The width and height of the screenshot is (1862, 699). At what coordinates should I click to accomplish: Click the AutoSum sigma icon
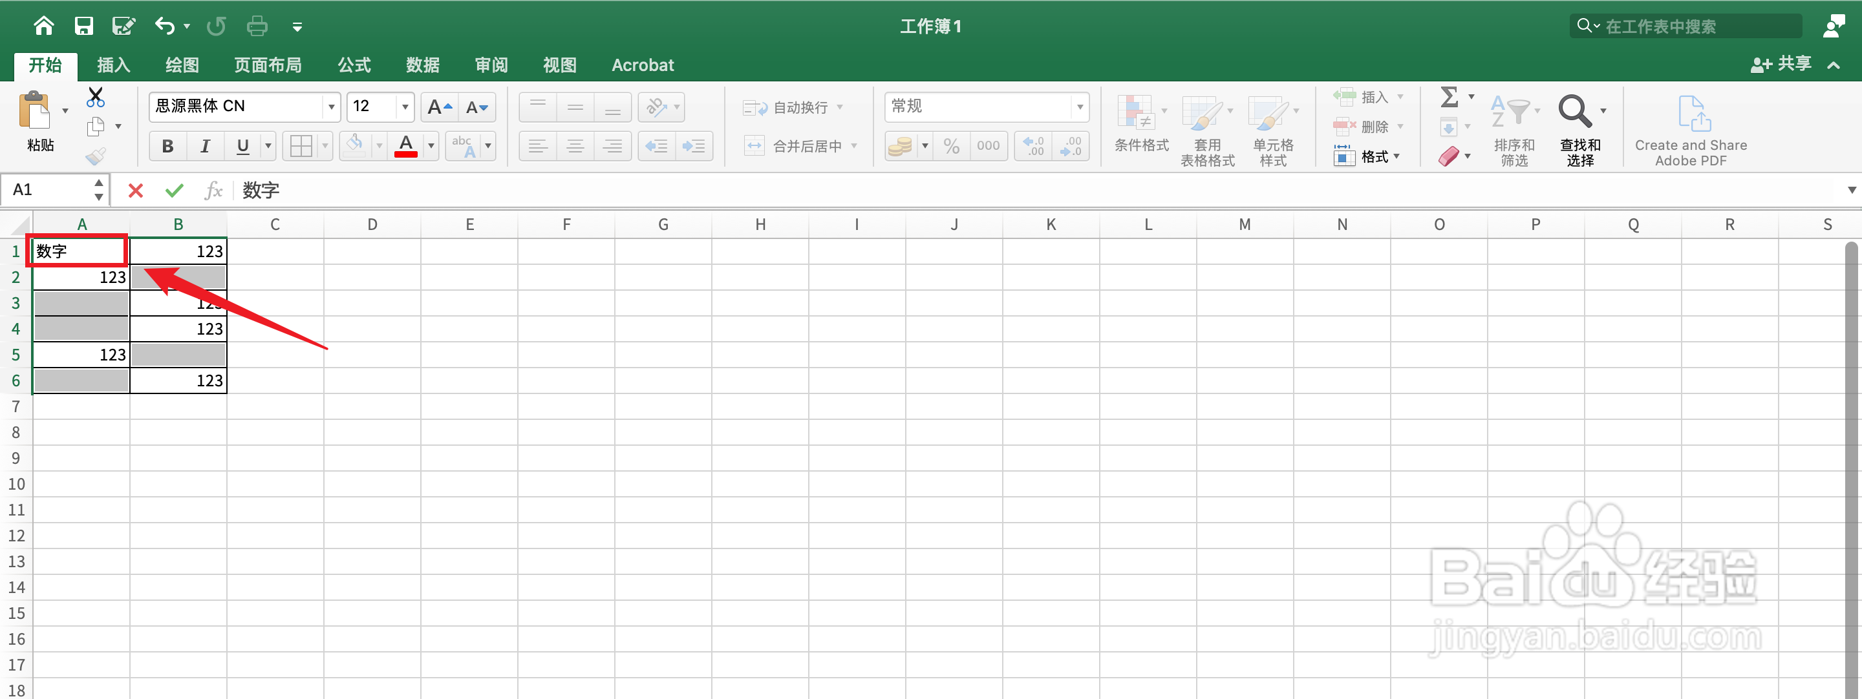point(1450,97)
